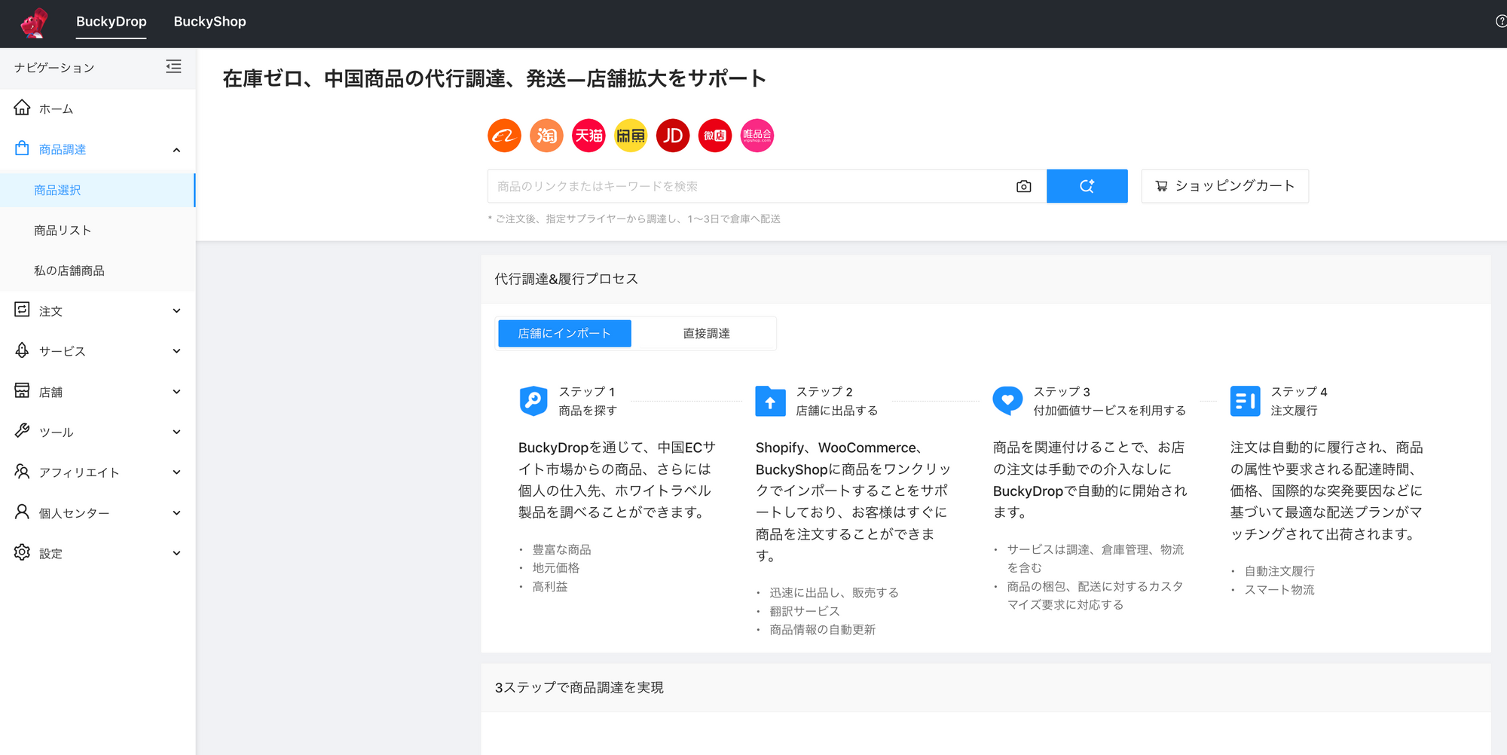Expand the 設定 menu chevron

[176, 553]
